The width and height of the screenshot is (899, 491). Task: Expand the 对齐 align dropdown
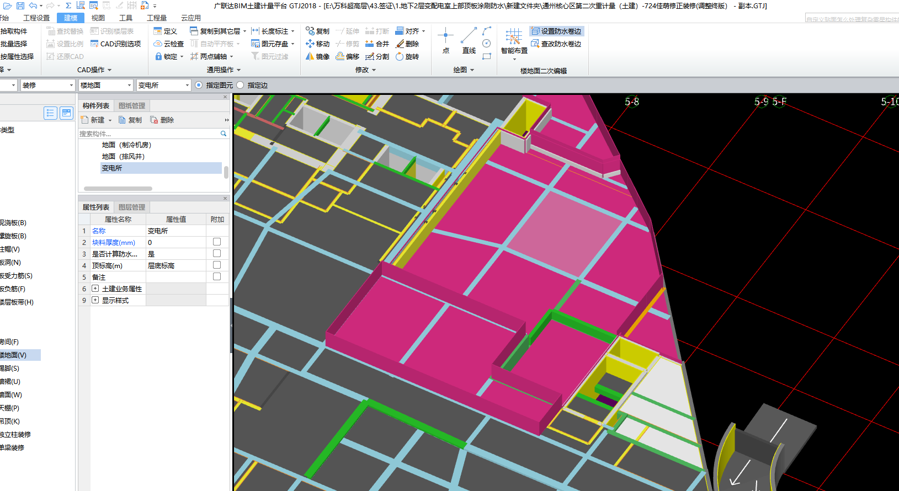[423, 31]
